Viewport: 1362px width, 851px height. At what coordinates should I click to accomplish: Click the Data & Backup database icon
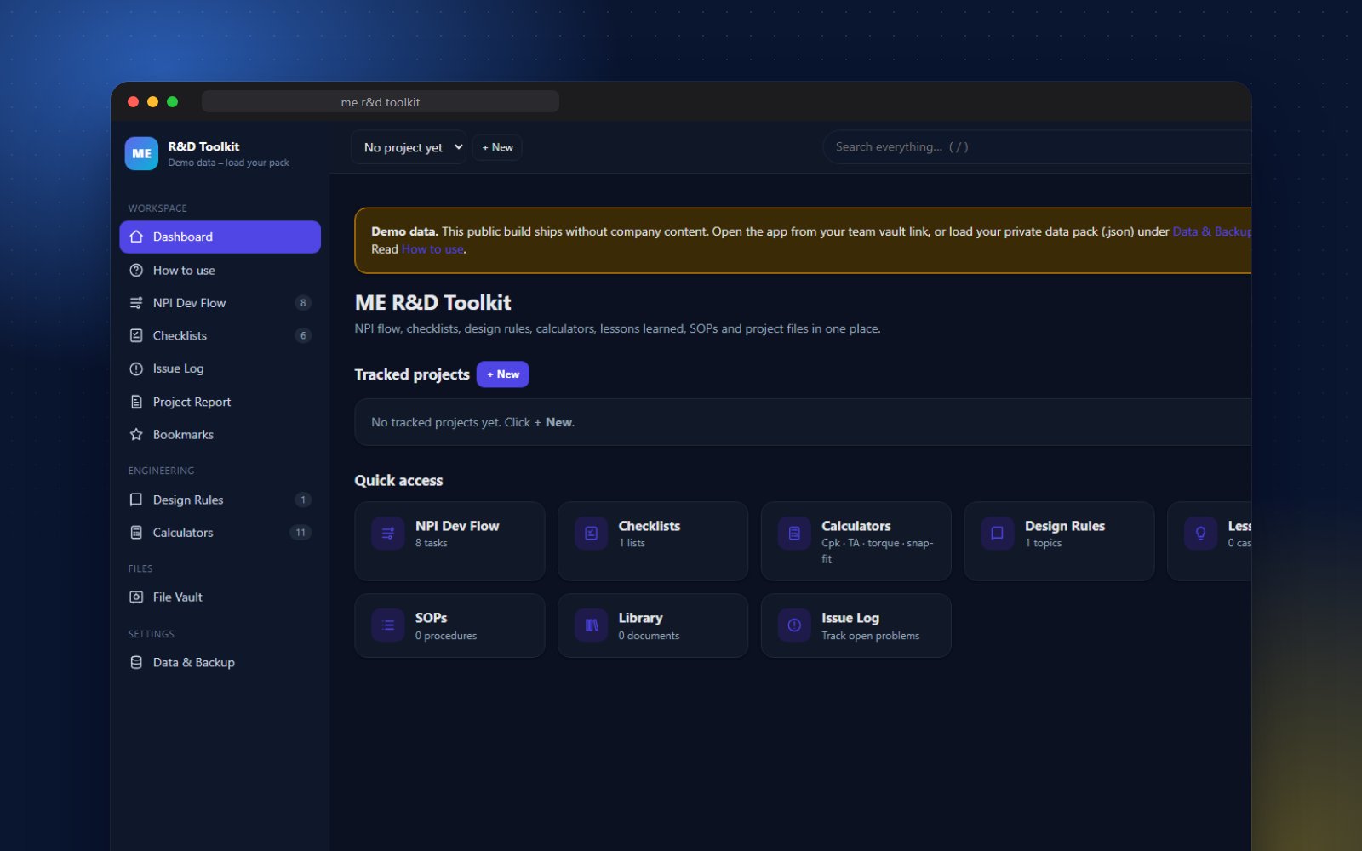[x=136, y=662]
